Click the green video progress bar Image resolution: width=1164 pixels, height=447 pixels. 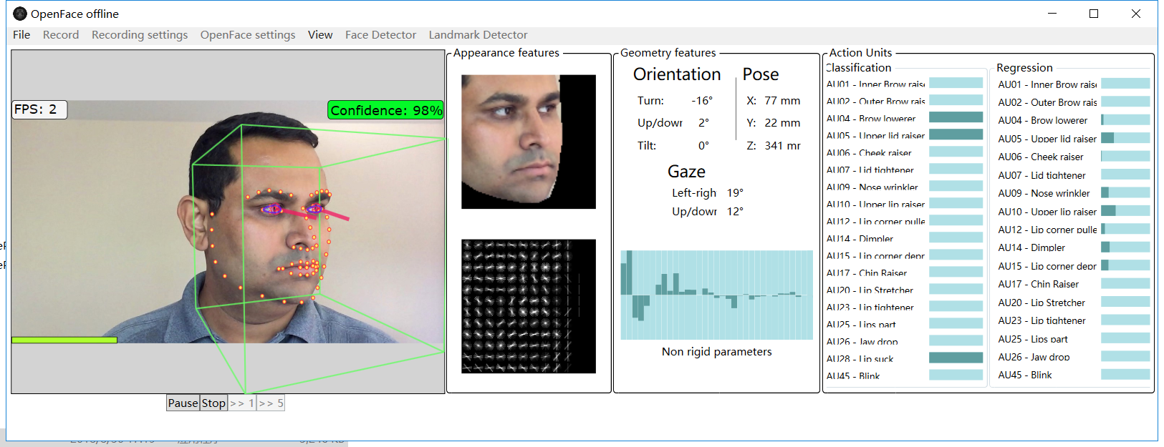(x=64, y=340)
